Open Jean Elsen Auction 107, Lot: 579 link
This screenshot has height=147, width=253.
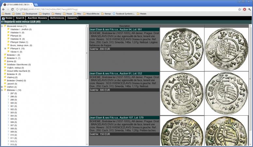click(x=117, y=118)
